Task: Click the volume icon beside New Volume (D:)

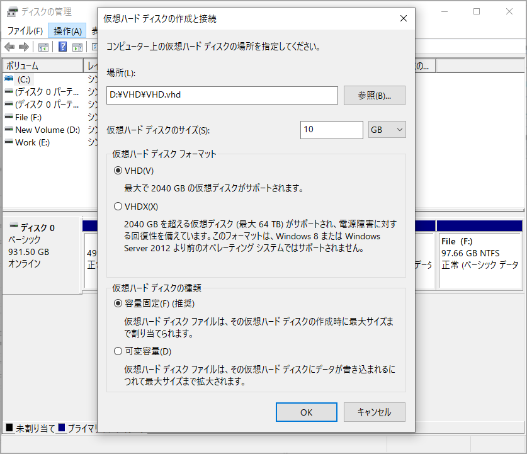Action: [x=8, y=129]
